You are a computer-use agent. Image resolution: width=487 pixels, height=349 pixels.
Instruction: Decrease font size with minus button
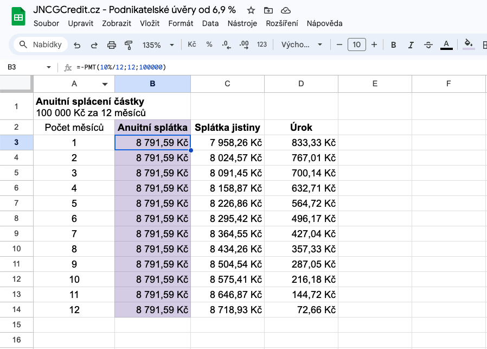(x=339, y=45)
